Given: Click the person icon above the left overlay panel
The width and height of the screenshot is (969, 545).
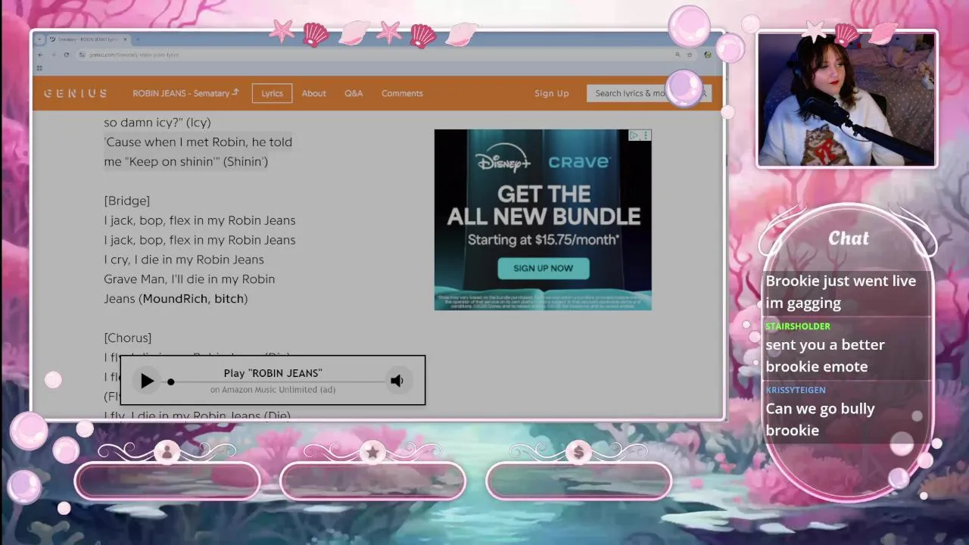Looking at the screenshot, I should (167, 452).
